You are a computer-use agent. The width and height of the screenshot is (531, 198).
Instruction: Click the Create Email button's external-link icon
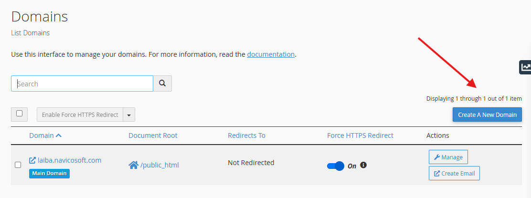[436, 173]
